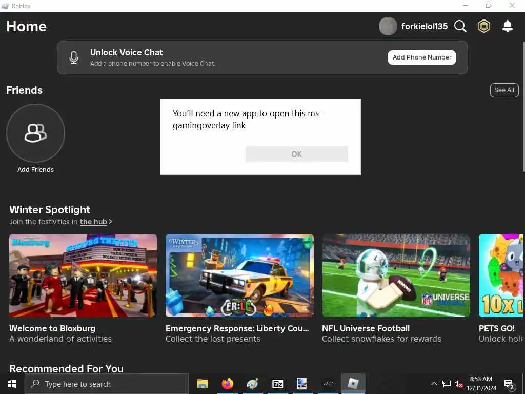Click the Roblox taskbar icon

(x=353, y=384)
